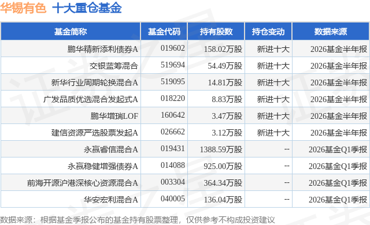Open fund 交银蓝筹混合
The image size is (370, 225).
[x=114, y=66]
